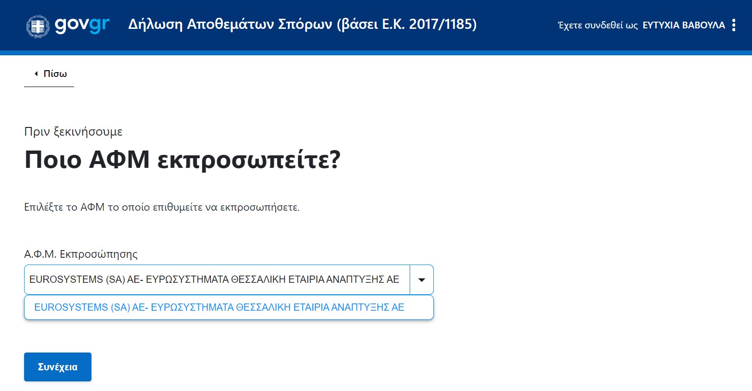This screenshot has width=752, height=391.
Task: Click the instruction text Επιλέξτε το ΑΦΜ
Action: 162,207
